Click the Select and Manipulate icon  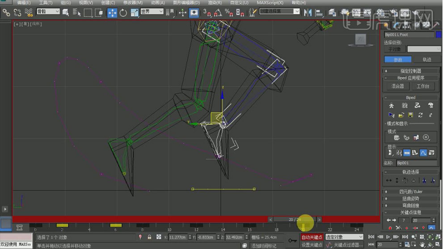point(182,12)
